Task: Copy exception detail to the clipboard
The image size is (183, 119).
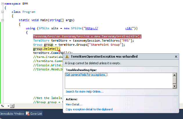Action: pyautogui.click(x=89, y=109)
